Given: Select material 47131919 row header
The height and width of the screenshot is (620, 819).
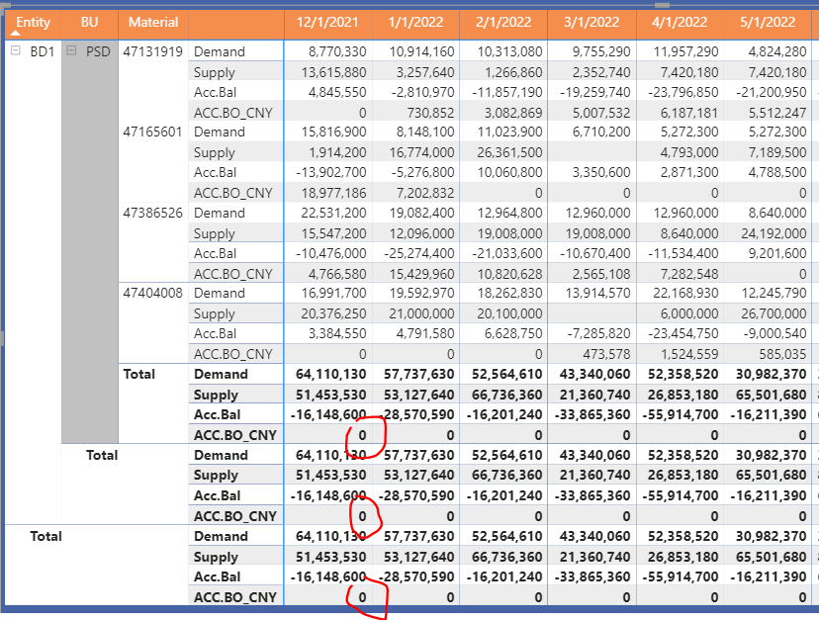Looking at the screenshot, I should click(153, 51).
